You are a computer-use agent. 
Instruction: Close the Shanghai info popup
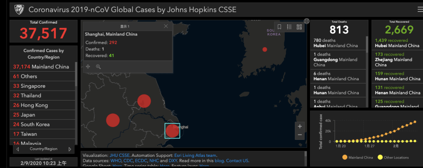pyautogui.click(x=166, y=26)
